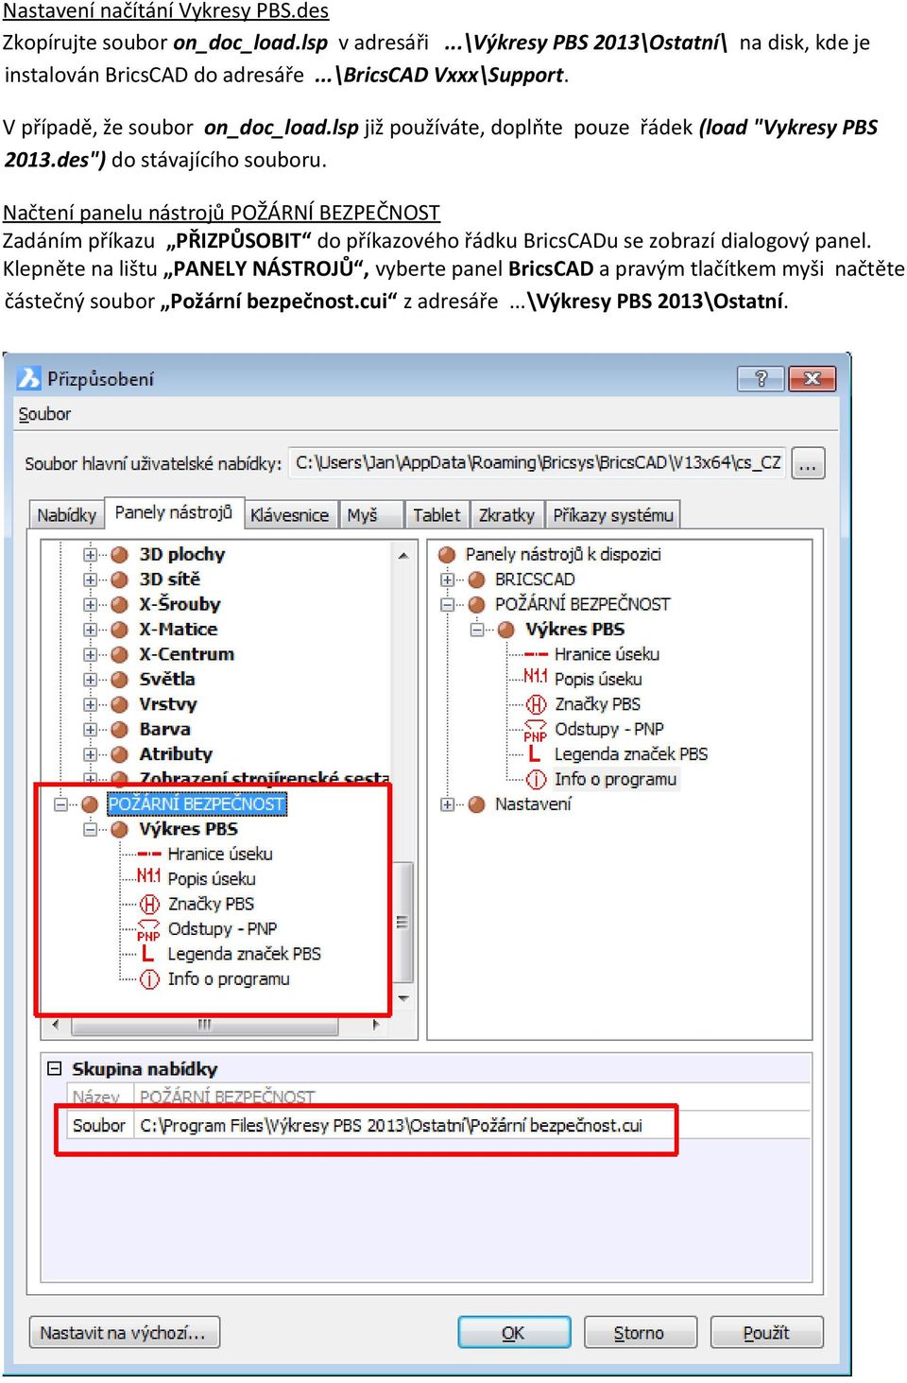Expand the Barva tree node
This screenshot has width=907, height=1383.
[x=91, y=730]
